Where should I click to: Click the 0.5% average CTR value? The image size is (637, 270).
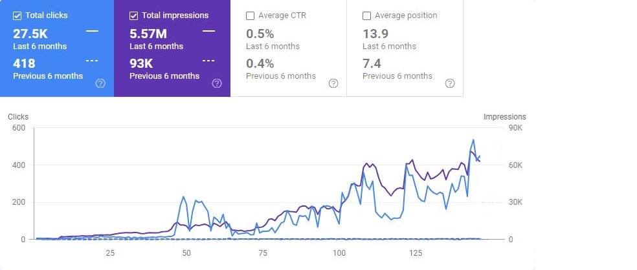point(260,34)
